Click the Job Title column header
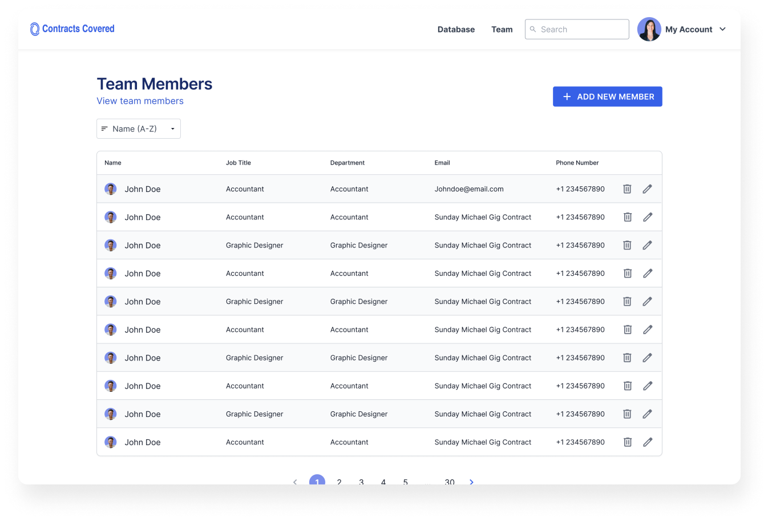 click(x=239, y=163)
